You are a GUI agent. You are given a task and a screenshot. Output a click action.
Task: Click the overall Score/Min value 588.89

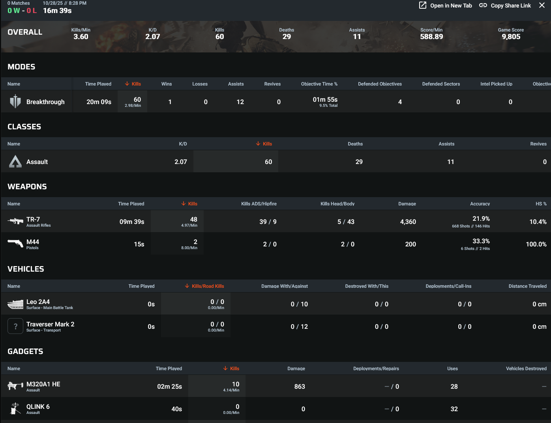(x=431, y=37)
